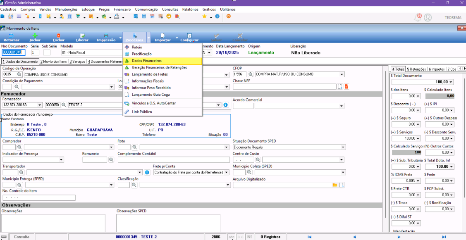Select Informações Fiscais menu entry
The width and height of the screenshot is (466, 240).
coord(163,81)
